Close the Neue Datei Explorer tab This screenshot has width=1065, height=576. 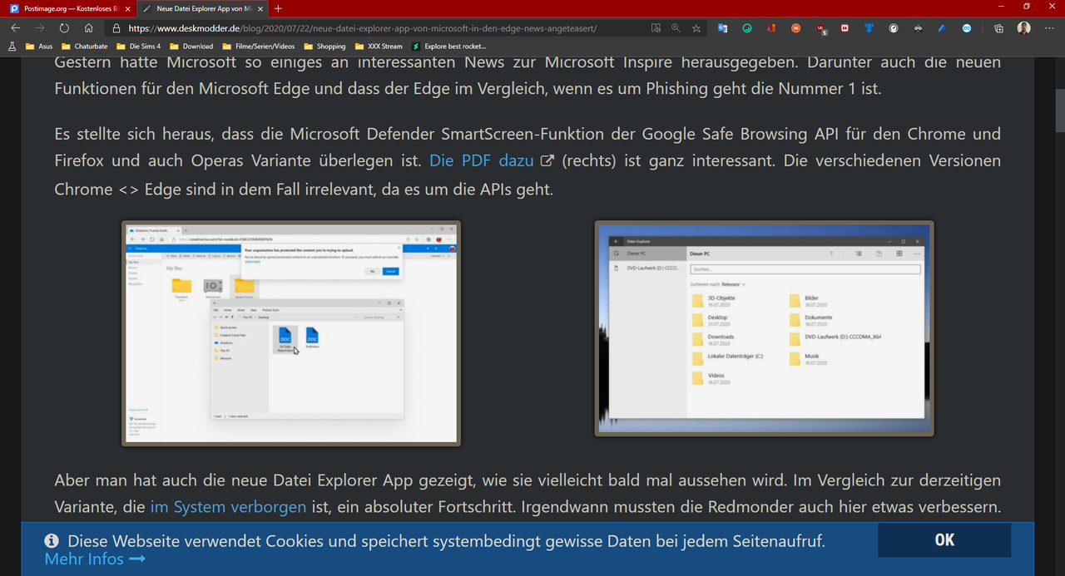coord(261,7)
